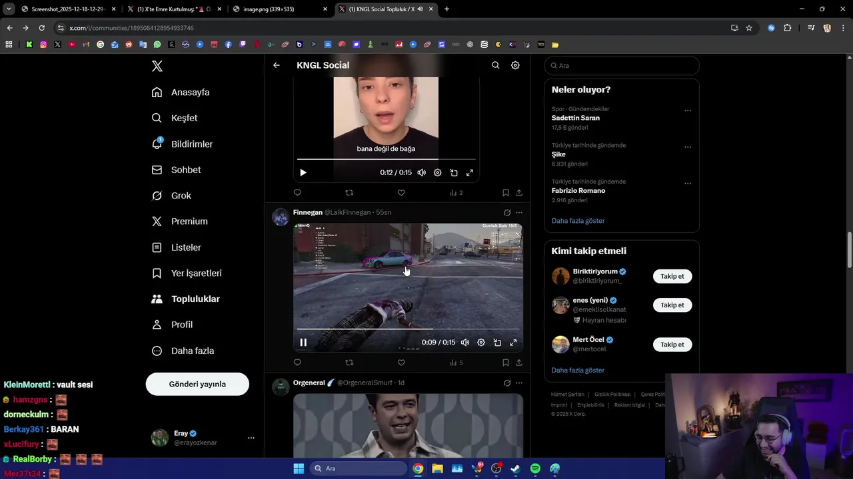Open Yer İşaretleri in sidebar
Image resolution: width=853 pixels, height=479 pixels.
(187, 273)
